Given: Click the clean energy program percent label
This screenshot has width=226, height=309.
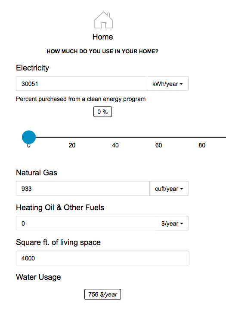Looking at the screenshot, I should pyautogui.click(x=81, y=99).
